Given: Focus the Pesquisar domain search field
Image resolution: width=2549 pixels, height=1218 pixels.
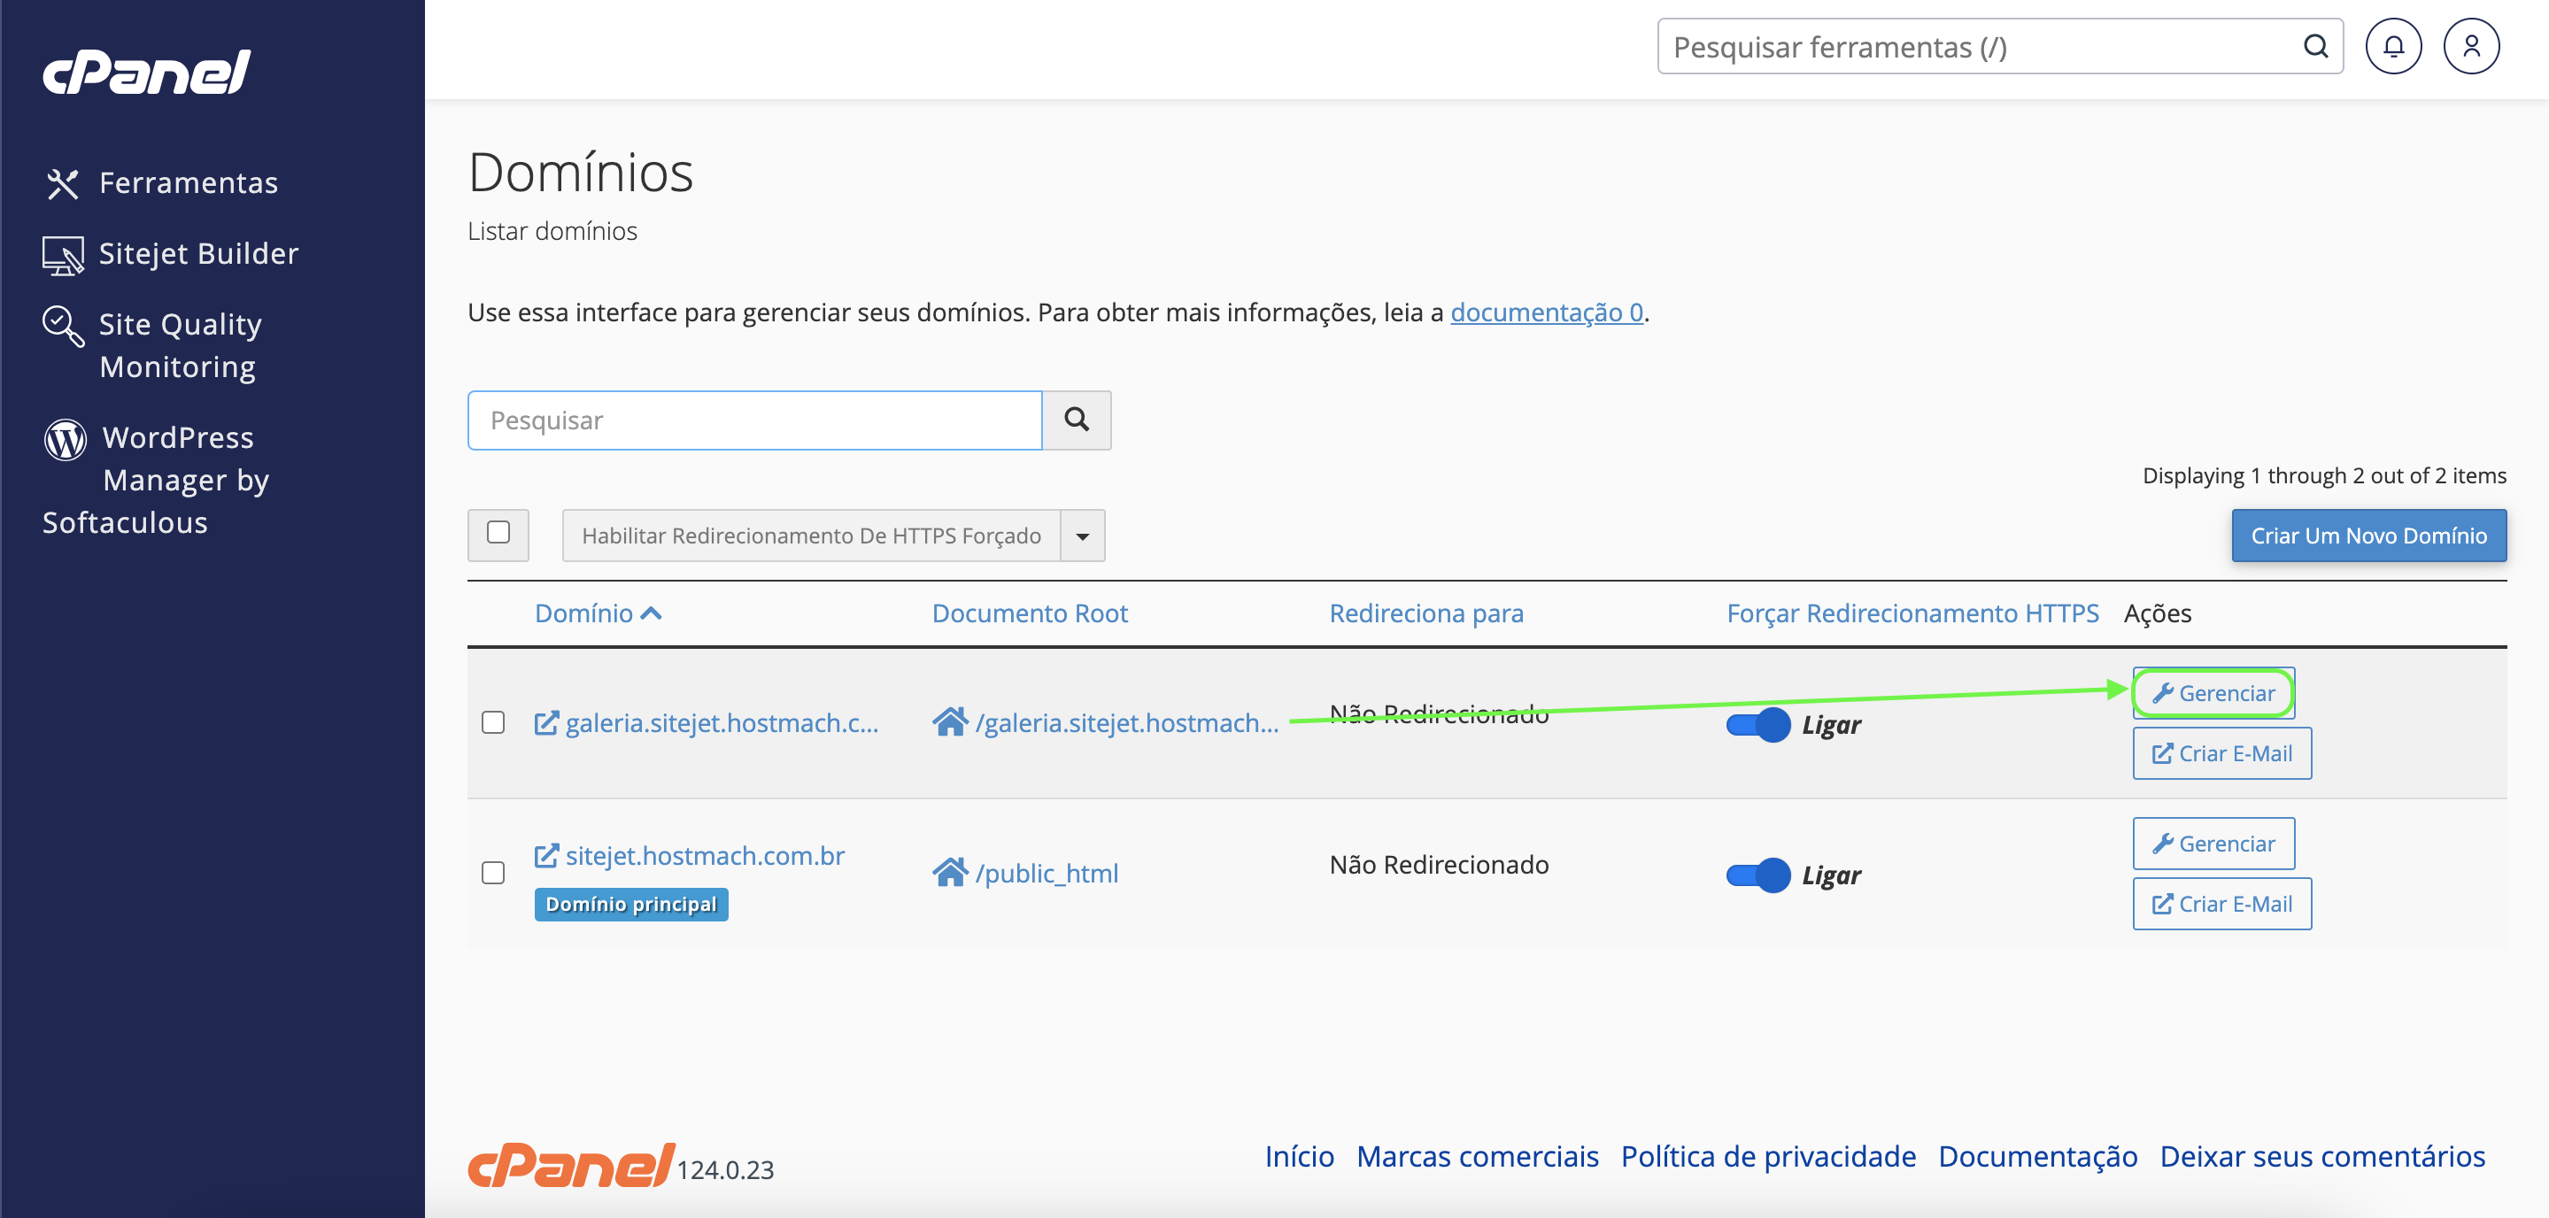Looking at the screenshot, I should click(x=755, y=420).
